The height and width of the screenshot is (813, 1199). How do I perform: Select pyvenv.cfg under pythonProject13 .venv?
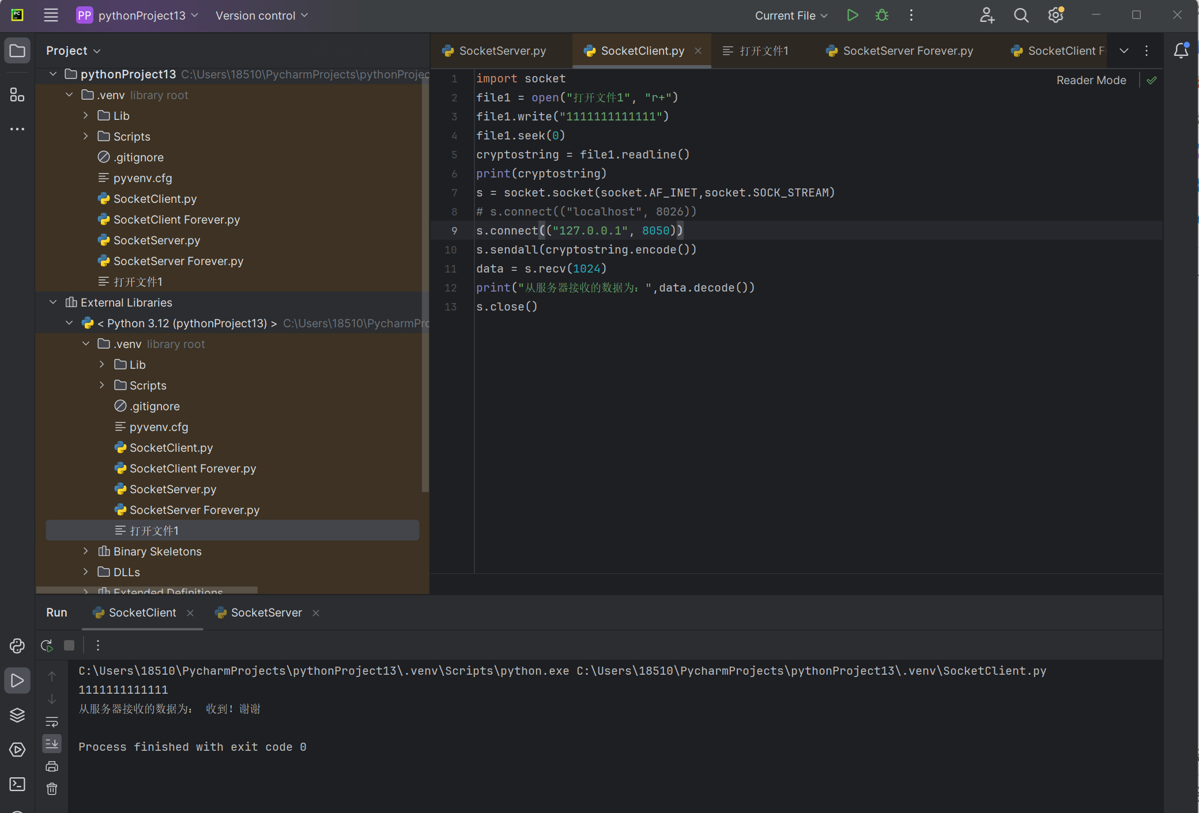(142, 178)
